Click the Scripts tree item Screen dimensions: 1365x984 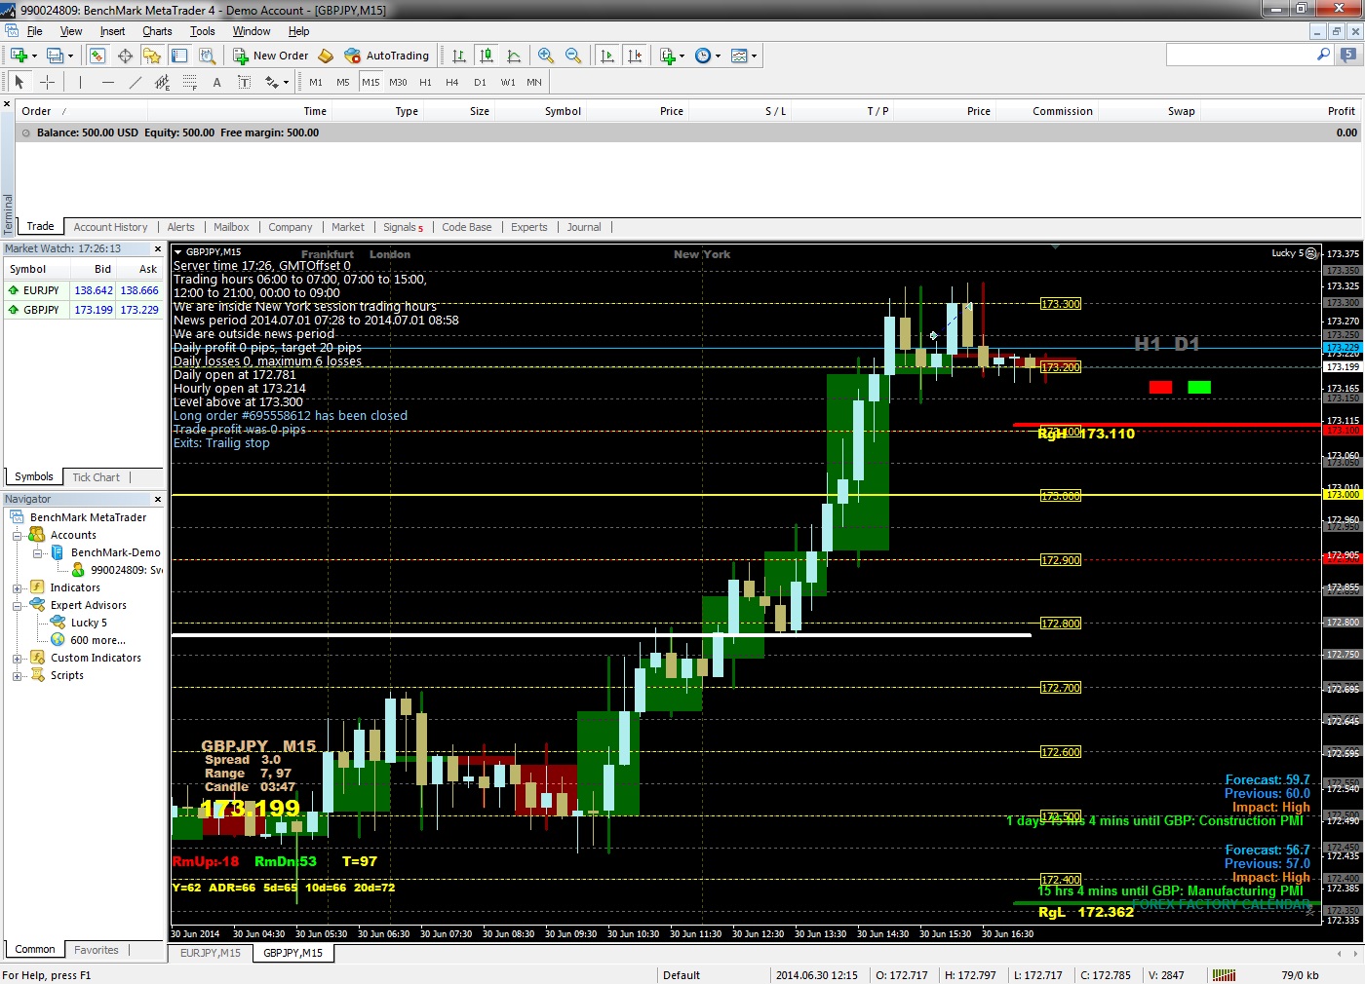[67, 675]
